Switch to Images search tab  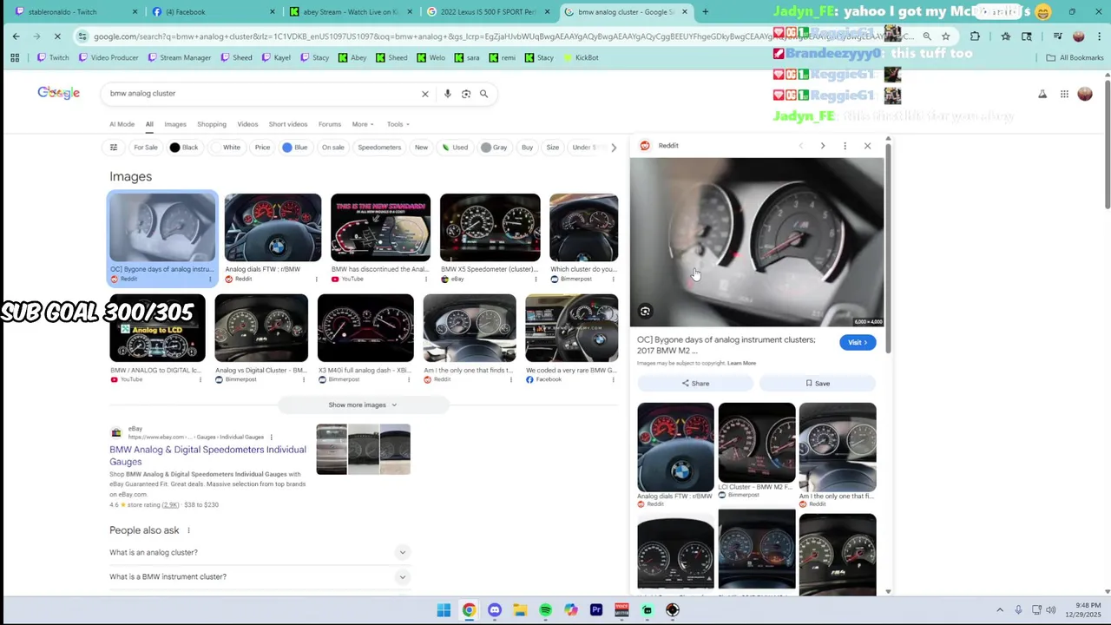(x=175, y=124)
